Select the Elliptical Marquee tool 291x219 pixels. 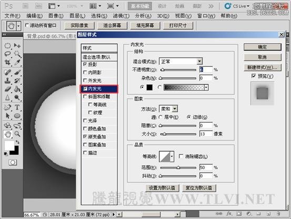coord(7,45)
